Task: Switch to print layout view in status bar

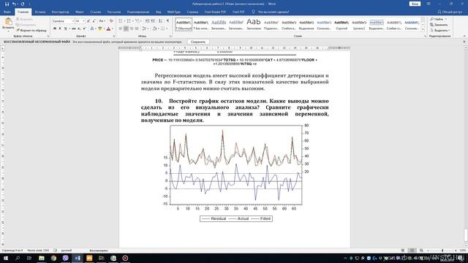Action: pos(412,251)
